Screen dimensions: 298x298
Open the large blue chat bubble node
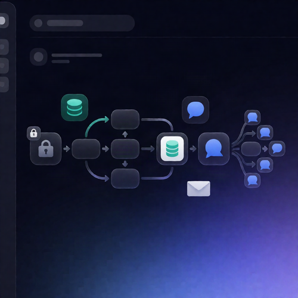click(214, 148)
